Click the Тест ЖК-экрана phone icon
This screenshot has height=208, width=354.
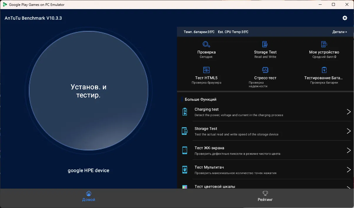pos(185,150)
